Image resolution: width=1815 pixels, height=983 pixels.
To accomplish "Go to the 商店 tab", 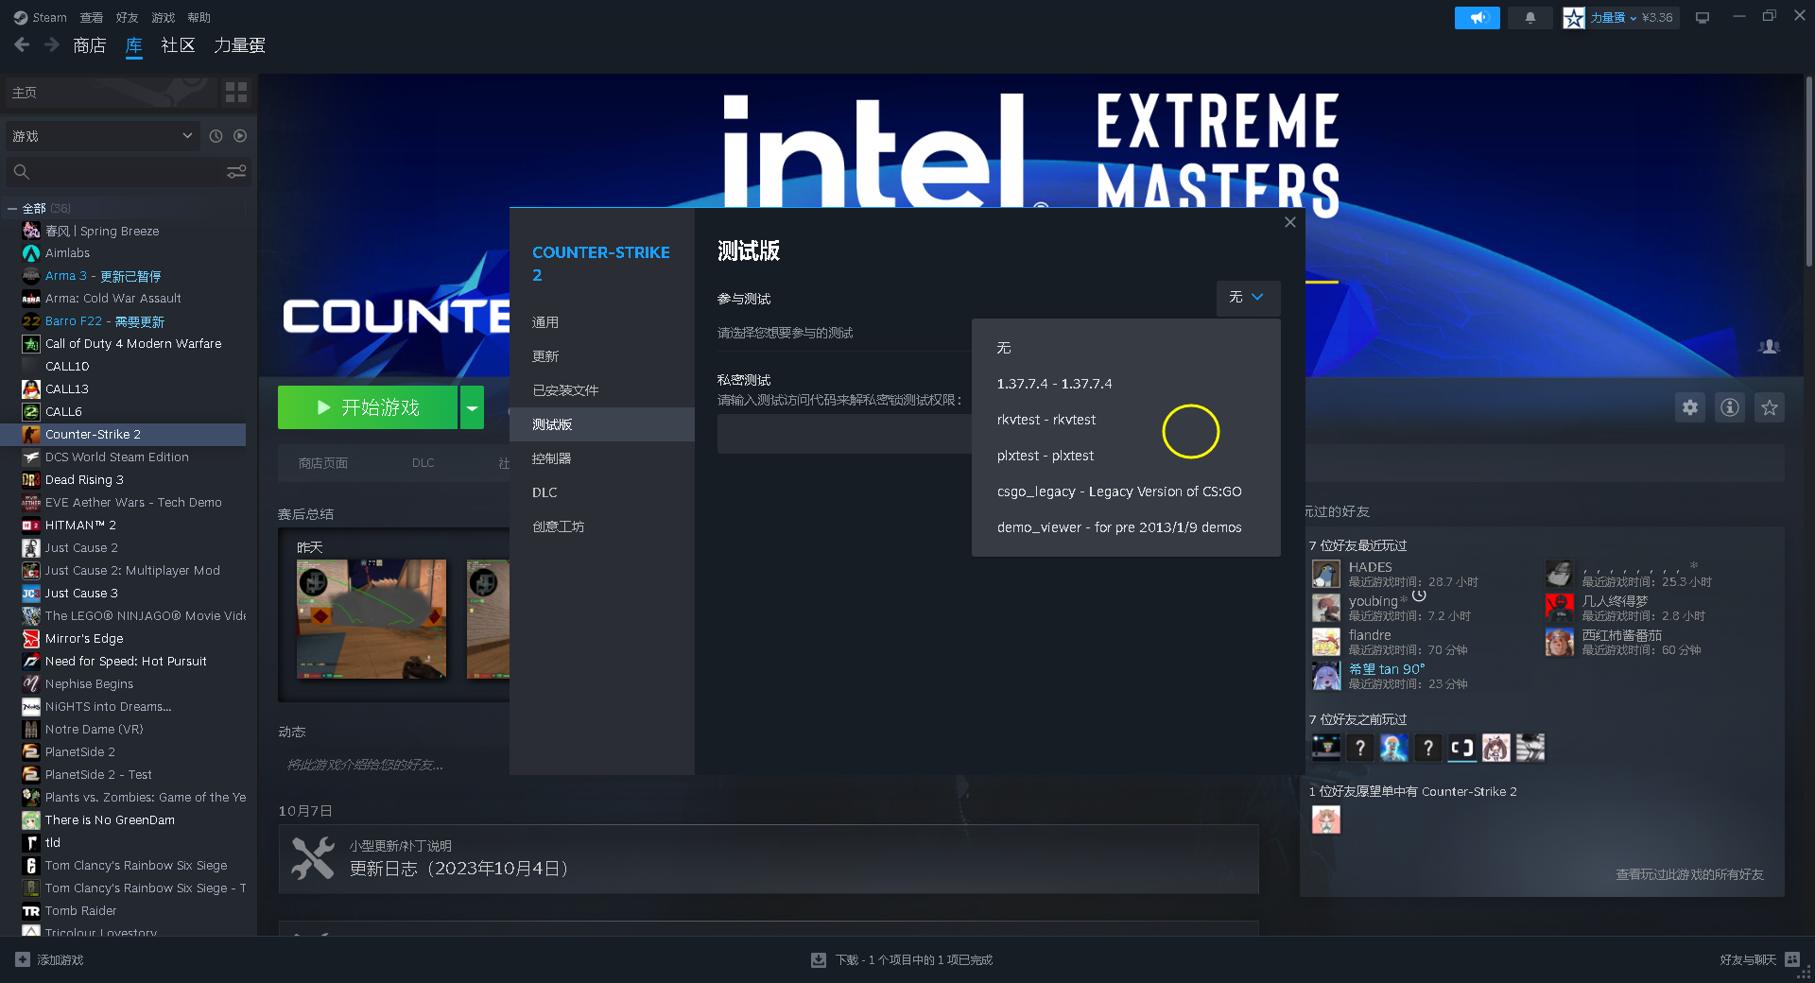I will [89, 44].
